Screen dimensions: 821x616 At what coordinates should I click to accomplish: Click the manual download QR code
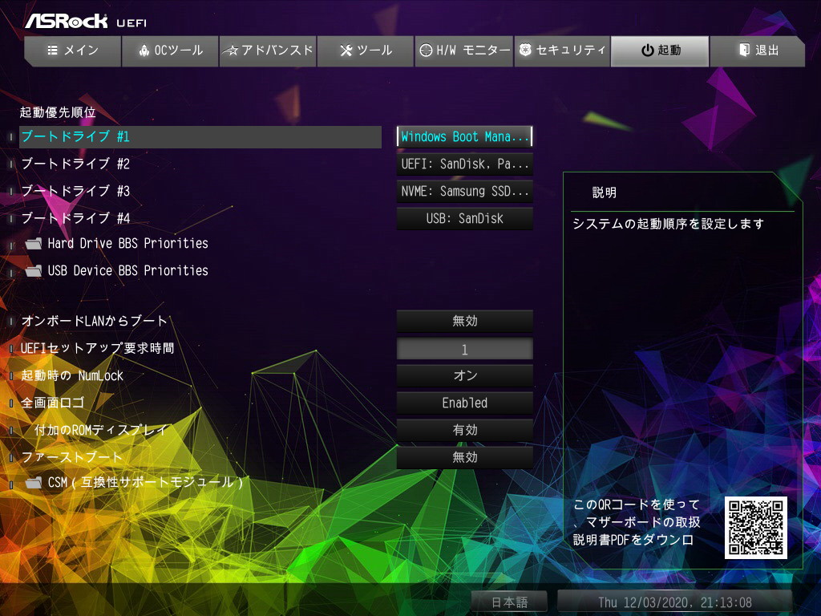click(755, 528)
